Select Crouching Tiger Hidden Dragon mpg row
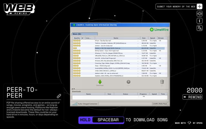The height and width of the screenshot is (129, 206). 120,63
